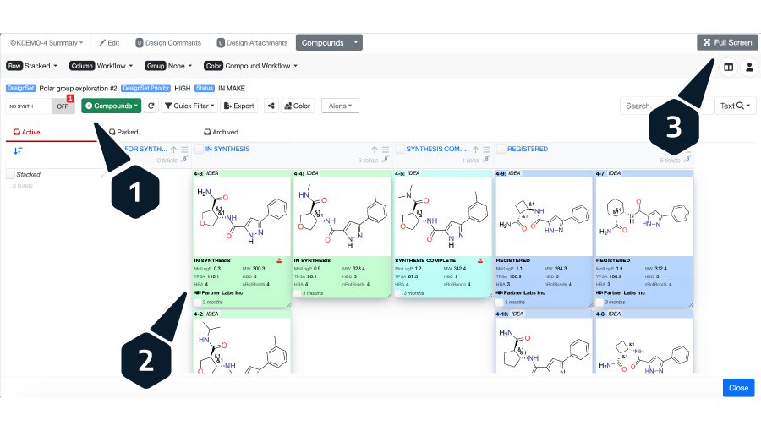This screenshot has width=761, height=431.
Task: Open the Text search type dropdown
Action: point(735,106)
